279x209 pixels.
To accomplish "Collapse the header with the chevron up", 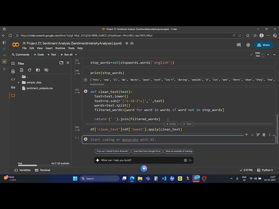I will point(274,55).
